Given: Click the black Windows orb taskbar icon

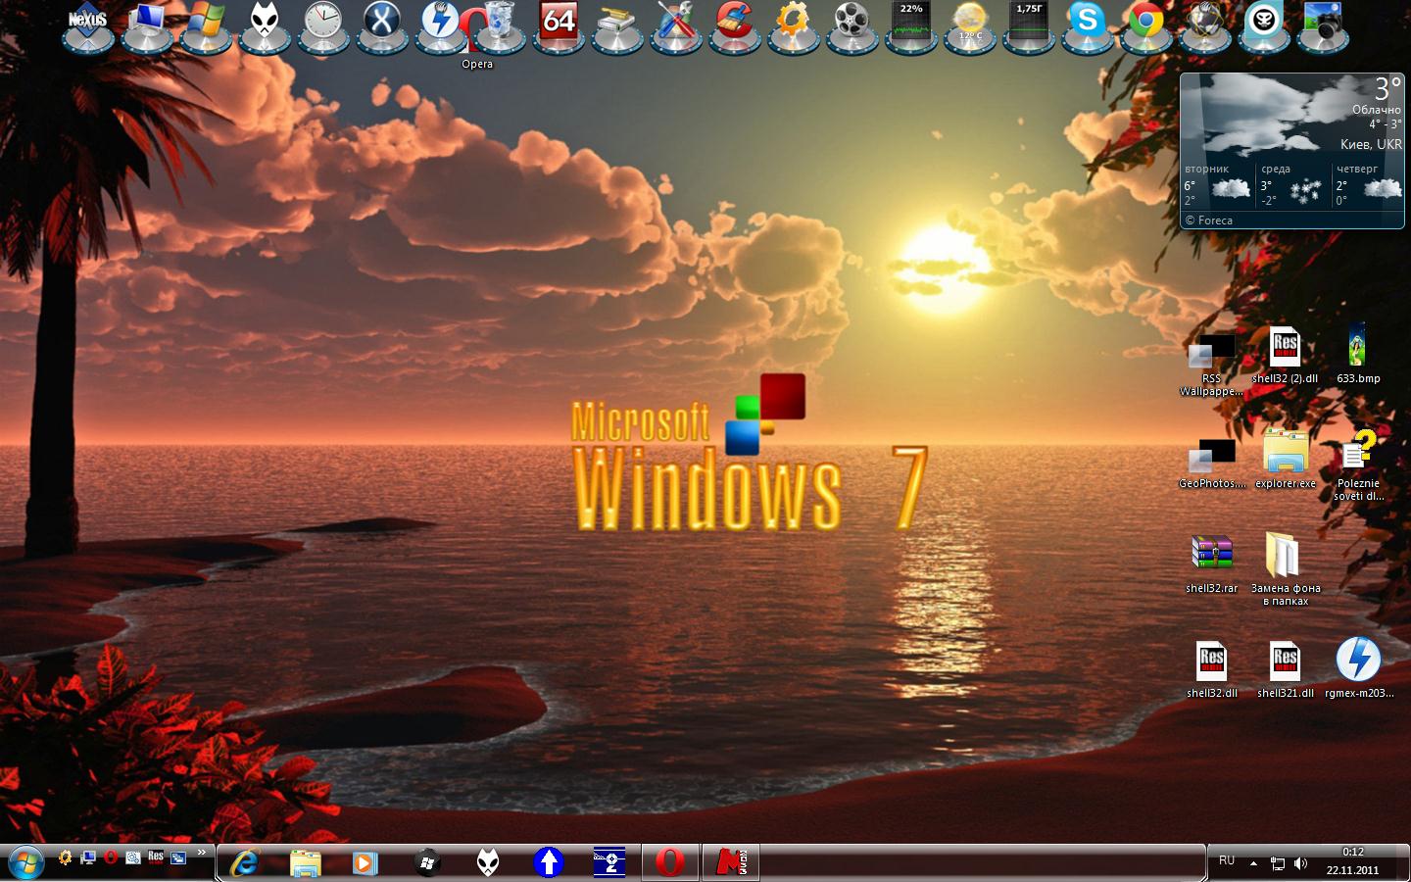Looking at the screenshot, I should coord(426,862).
